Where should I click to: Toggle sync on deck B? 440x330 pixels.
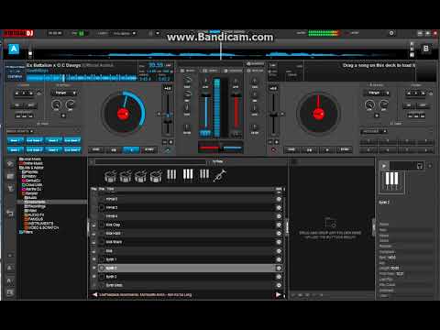tap(345, 149)
